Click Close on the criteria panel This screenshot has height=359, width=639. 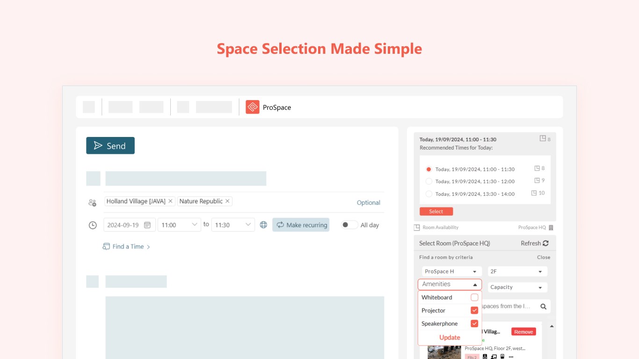click(x=544, y=257)
